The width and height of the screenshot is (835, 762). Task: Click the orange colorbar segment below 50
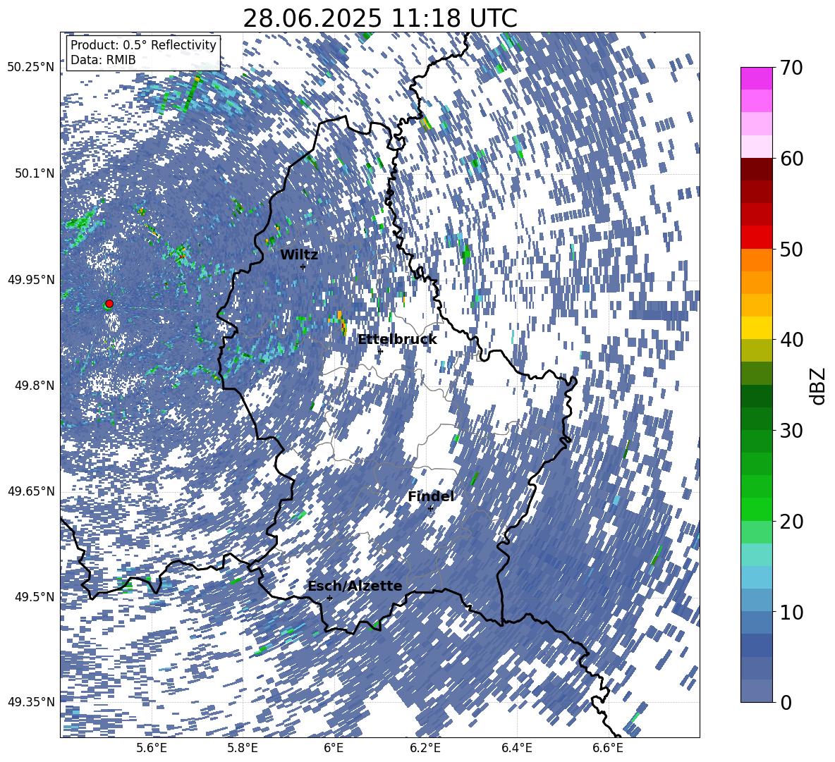[756, 259]
